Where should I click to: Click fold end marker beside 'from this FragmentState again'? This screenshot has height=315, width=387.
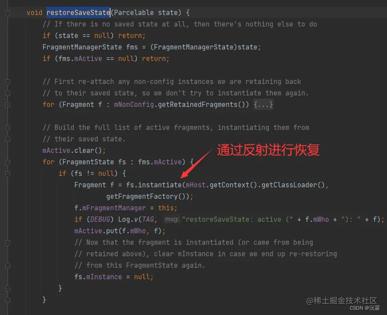(x=8, y=266)
